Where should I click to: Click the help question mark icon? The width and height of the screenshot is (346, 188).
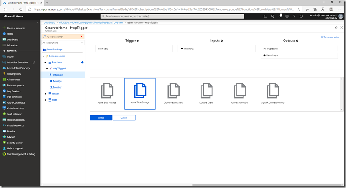(x=294, y=16)
